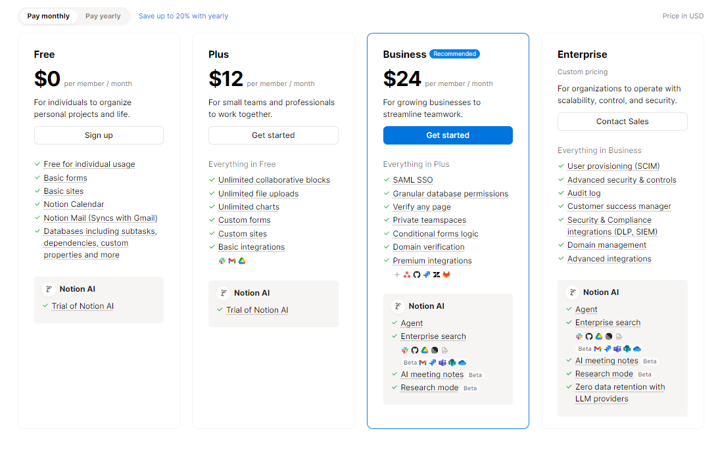The height and width of the screenshot is (454, 716).
Task: Click the Unlimited file uploads feature
Action: tap(258, 194)
